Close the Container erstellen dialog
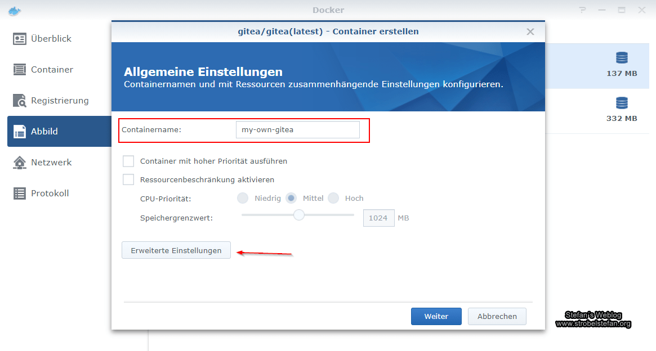Viewport: 656px width, 351px height. pos(530,32)
